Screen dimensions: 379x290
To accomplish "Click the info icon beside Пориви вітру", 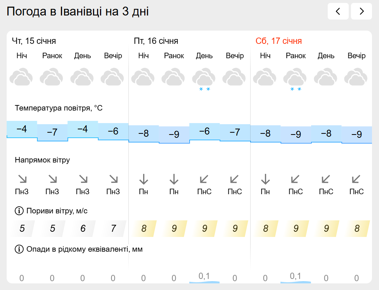I will [x=19, y=211].
